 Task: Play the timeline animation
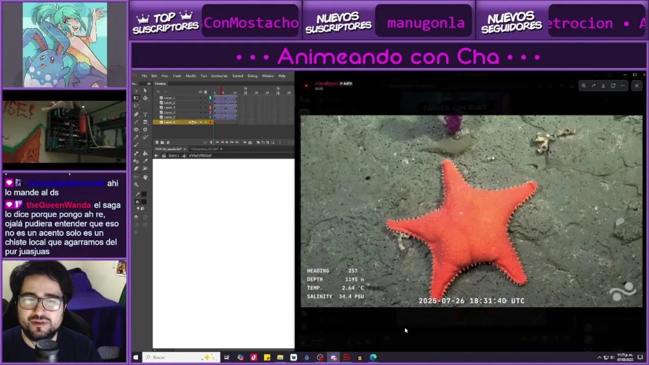[x=227, y=142]
